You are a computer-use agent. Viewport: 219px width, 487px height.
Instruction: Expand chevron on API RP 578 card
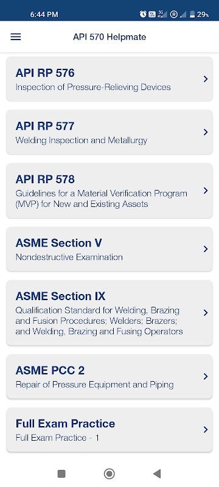pos(206,191)
